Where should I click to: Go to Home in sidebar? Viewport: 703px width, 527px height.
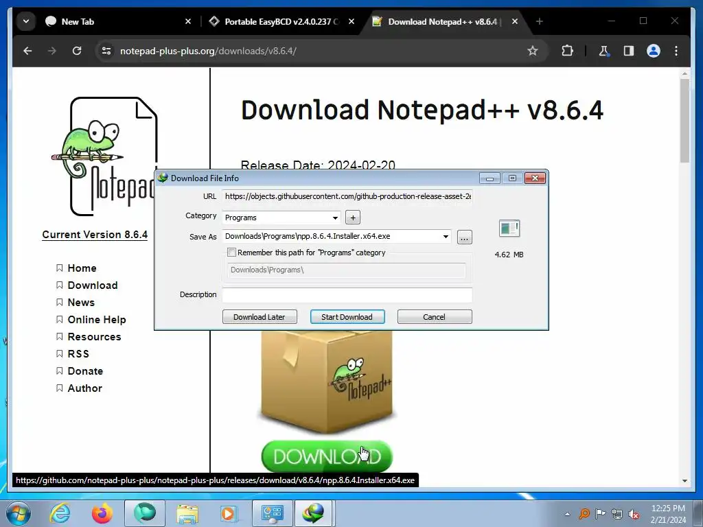tap(82, 268)
